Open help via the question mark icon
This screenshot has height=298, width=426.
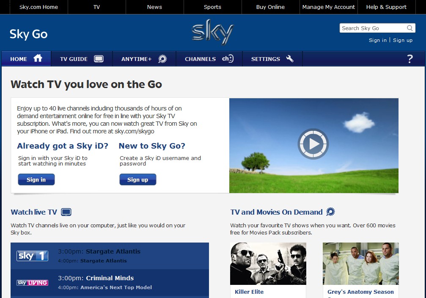click(x=410, y=59)
